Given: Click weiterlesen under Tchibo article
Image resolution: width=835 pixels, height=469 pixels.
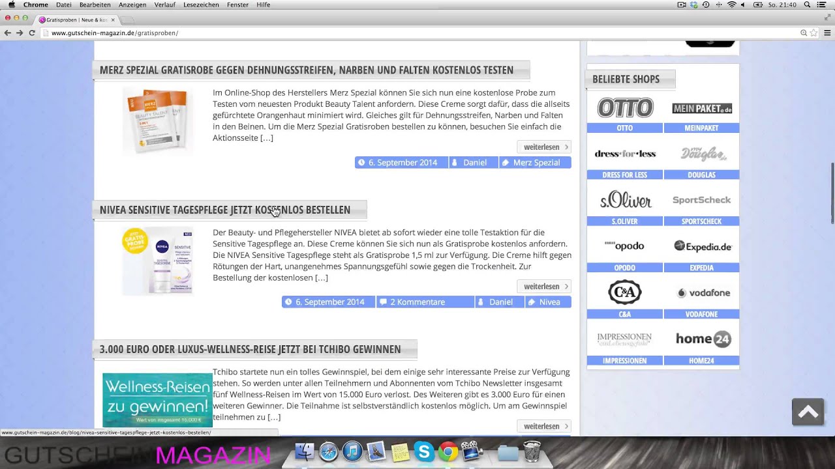Looking at the screenshot, I should [x=543, y=426].
